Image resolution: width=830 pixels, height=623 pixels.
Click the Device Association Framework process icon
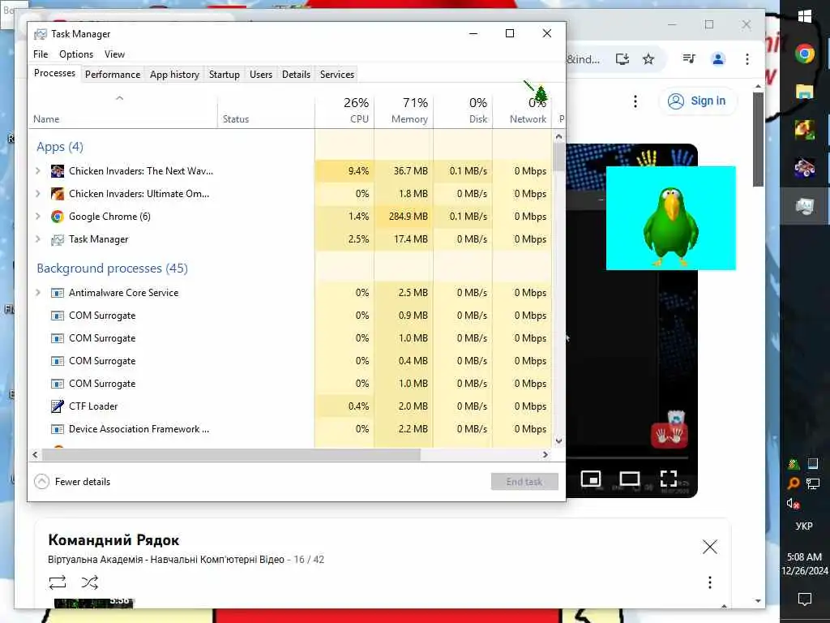coord(58,429)
